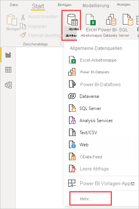
Task: Open the Model view in sidebar
Action: point(8,85)
